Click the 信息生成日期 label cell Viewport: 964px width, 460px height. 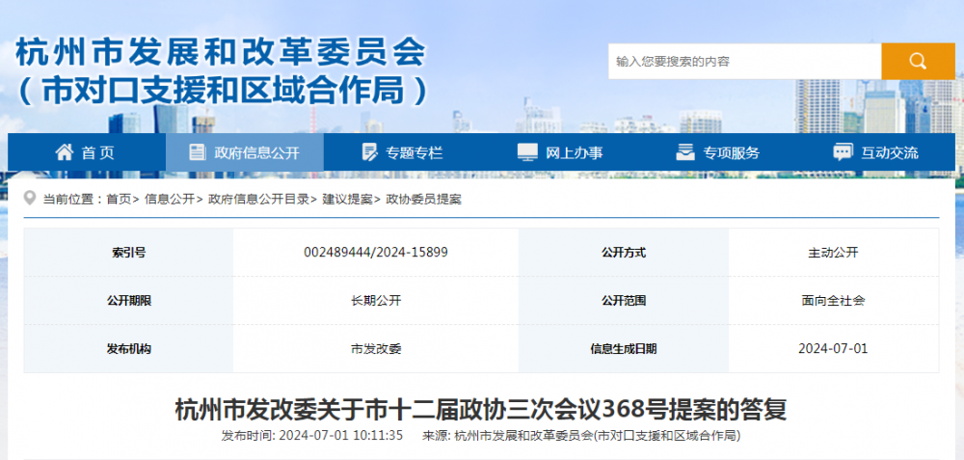coord(624,349)
